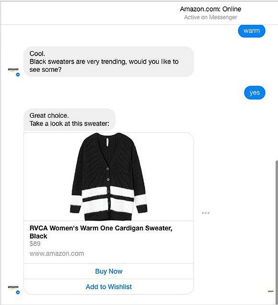Image resolution: width=278 pixels, height=305 pixels.
Task: Select the "warm" sent message bubble
Action: [252, 31]
